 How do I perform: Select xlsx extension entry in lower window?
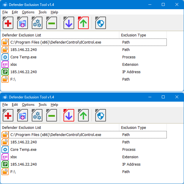[14, 157]
